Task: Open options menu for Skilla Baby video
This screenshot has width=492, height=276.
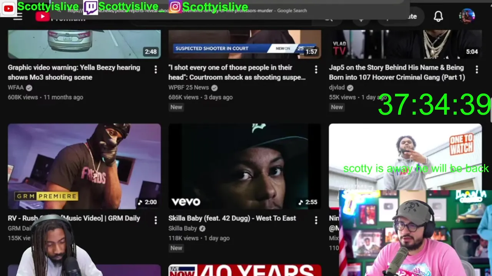Action: tap(316, 220)
